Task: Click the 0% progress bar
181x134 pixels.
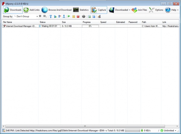Action: point(91,26)
